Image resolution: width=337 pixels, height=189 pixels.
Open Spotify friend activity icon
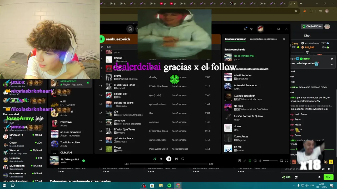click(x=251, y=29)
